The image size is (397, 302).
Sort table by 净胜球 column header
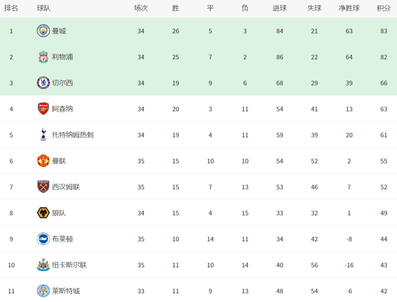pyautogui.click(x=349, y=8)
